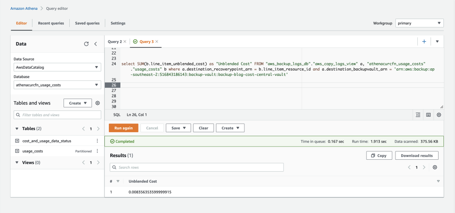Switch to the Recent queries tab
455x213 pixels.
(x=51, y=23)
